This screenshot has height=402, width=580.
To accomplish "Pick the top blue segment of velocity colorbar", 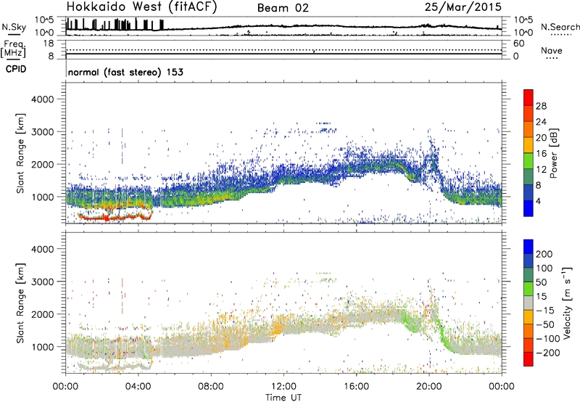I will pos(529,247).
